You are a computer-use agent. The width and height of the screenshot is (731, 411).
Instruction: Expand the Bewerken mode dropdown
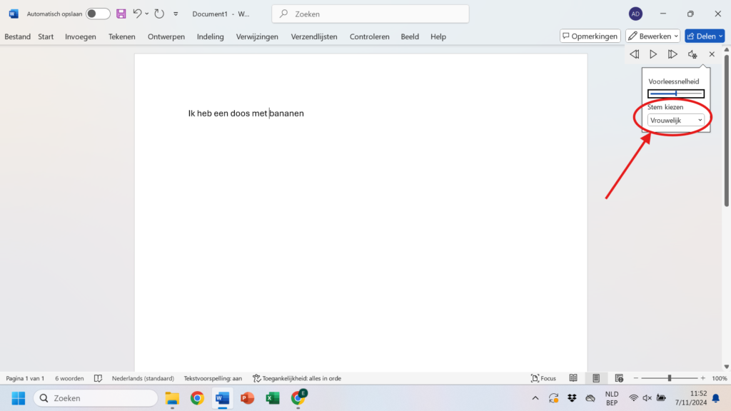652,36
